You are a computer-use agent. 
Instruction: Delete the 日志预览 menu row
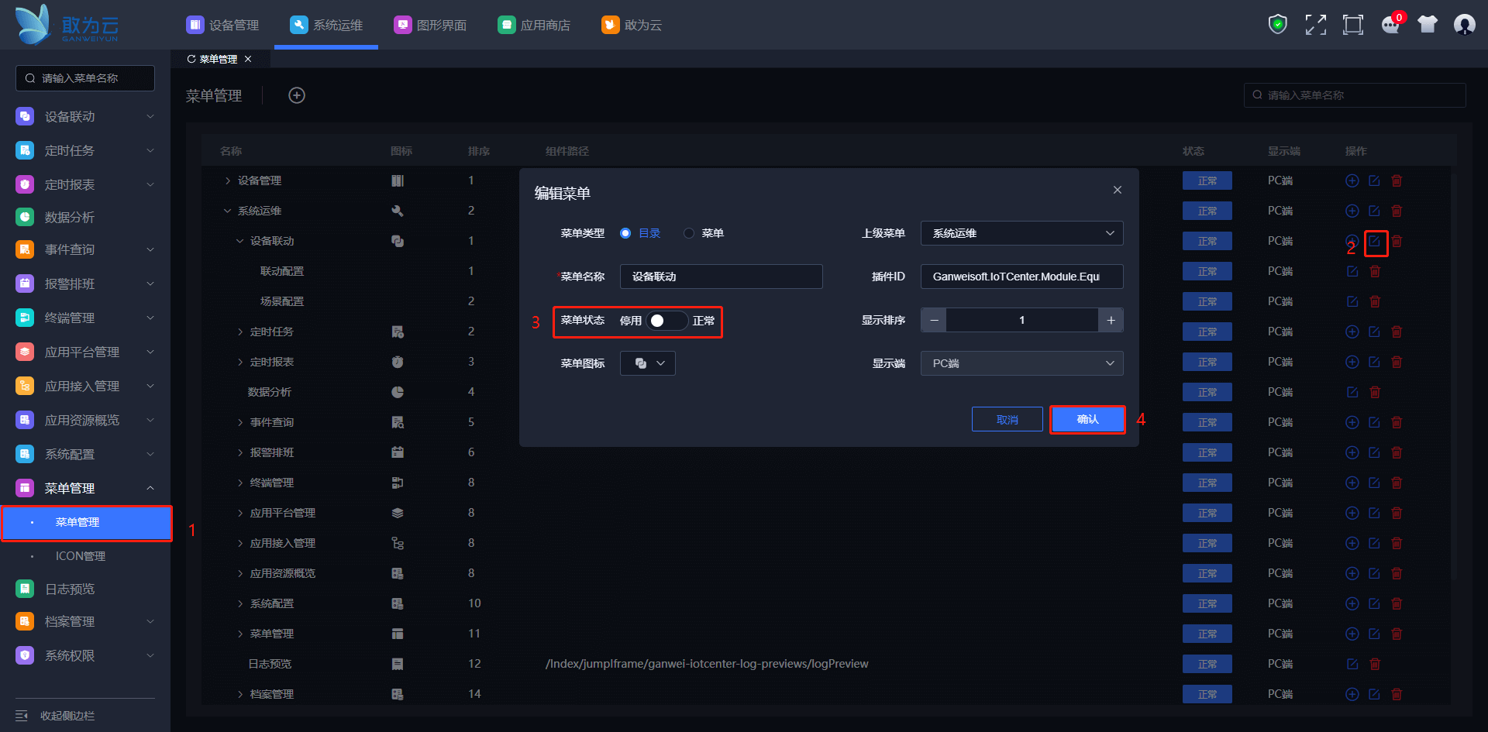(1375, 664)
